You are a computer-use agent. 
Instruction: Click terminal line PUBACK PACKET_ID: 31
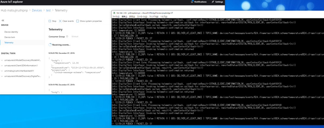[132, 123]
